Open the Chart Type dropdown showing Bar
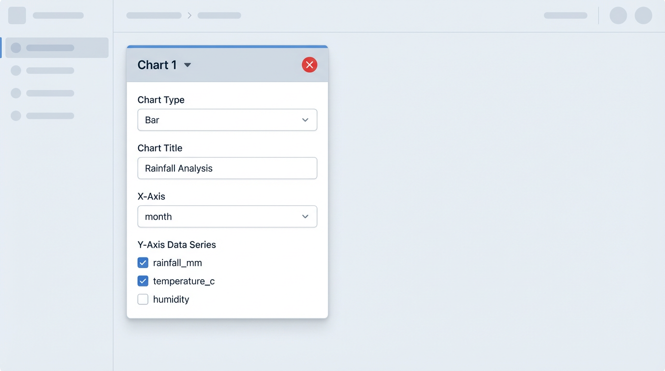This screenshot has width=665, height=371. pos(227,120)
